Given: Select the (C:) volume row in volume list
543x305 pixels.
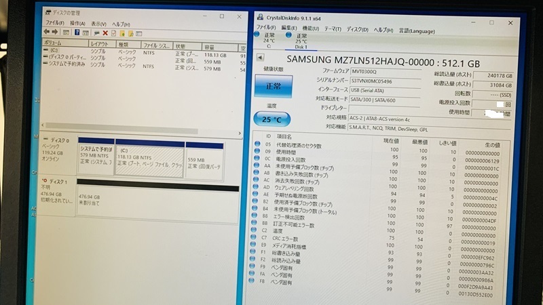Looking at the screenshot, I should coord(144,53).
